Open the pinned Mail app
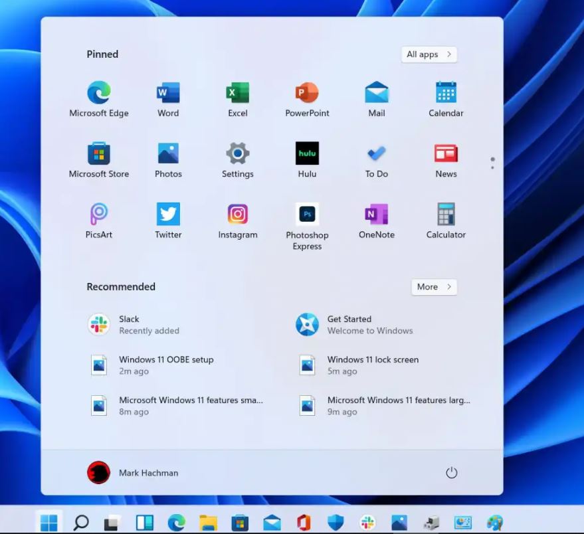Viewport: 584px width, 534px height. tap(377, 99)
